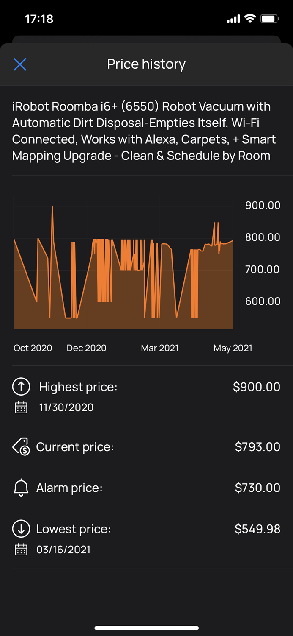Tap the Price history title
Image resolution: width=293 pixels, height=636 pixels.
(x=146, y=64)
